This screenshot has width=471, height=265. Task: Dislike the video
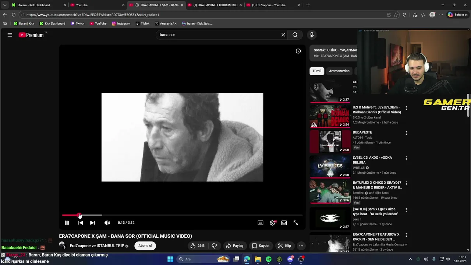(214, 246)
